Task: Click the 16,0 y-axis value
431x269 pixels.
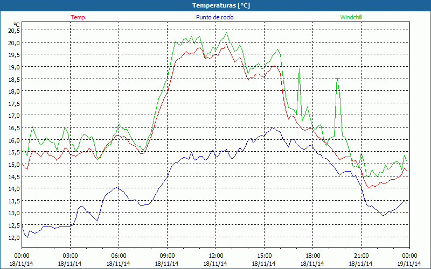Action: pos(14,140)
